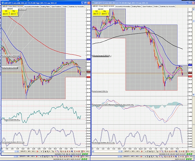Screen dimensions: 195x161
Task: Click the red vertical oval icon in 15 min toolbar
Action: tap(179, 151)
